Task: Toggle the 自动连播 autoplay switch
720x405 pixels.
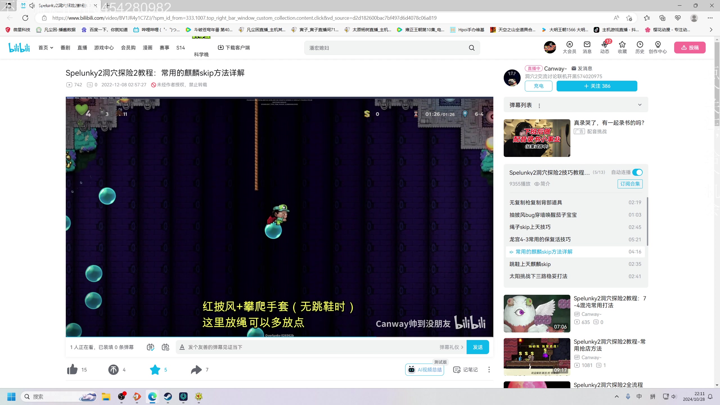Action: [637, 172]
